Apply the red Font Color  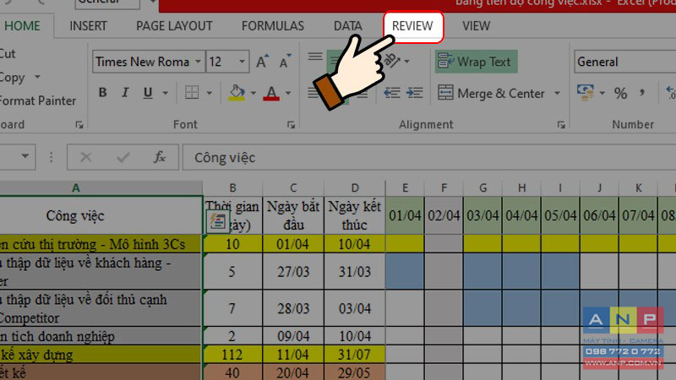[271, 93]
